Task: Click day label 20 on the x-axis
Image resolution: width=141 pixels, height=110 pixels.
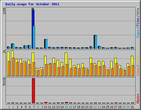Action: click(87, 107)
